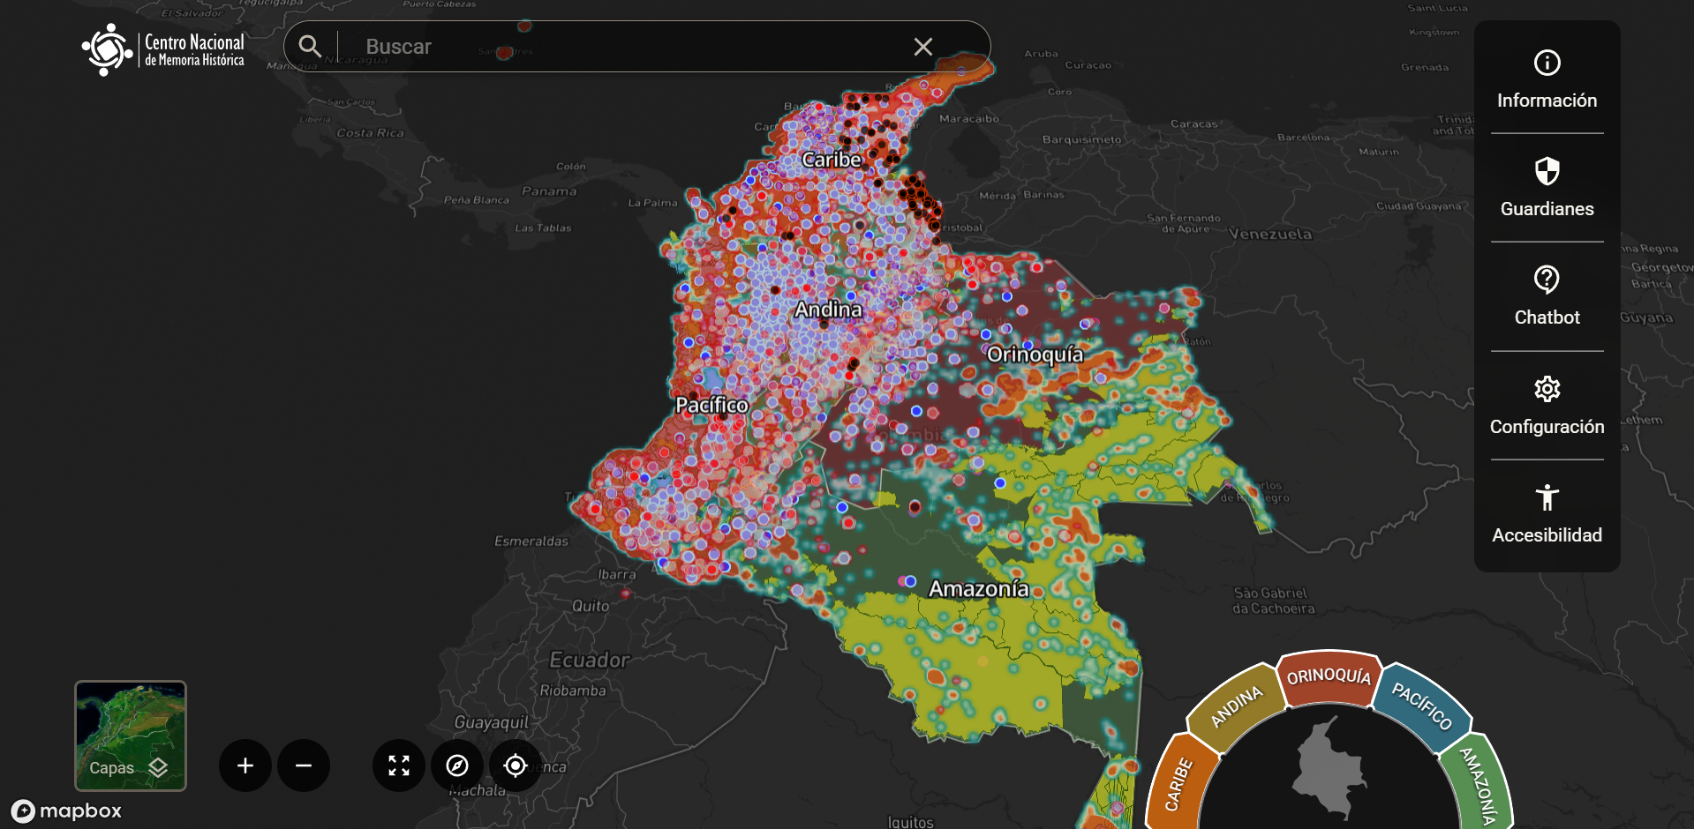Reset map bearing with compass
Screen dimensions: 1694x829
point(457,766)
